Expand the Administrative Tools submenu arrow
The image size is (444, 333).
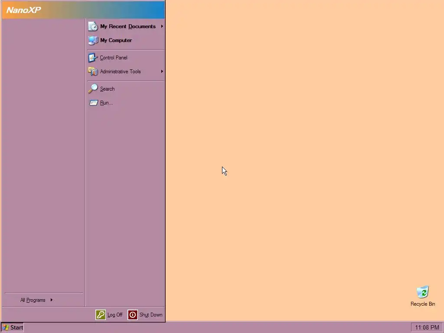pyautogui.click(x=162, y=72)
